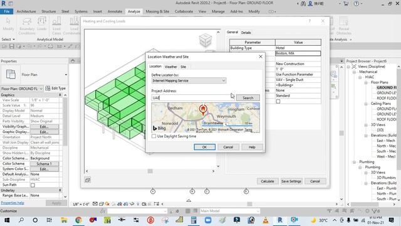This screenshot has width=401, height=226.
Task: Switch to the Weather tab
Action: pyautogui.click(x=170, y=67)
